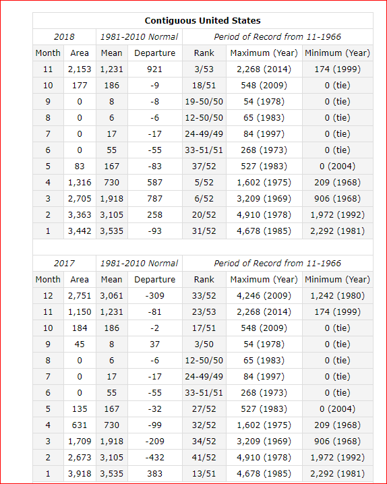
Task: Click the Rank column header in 2018 table
Action: (204, 53)
